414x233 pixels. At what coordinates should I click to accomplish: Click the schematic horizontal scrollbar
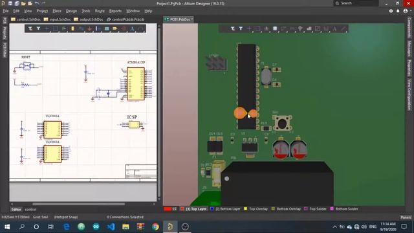click(x=78, y=204)
